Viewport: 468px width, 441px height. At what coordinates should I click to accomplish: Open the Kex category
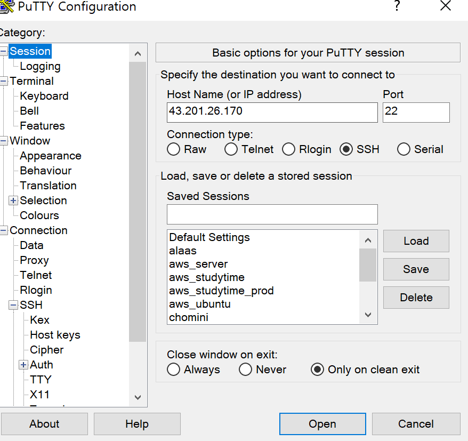point(39,320)
